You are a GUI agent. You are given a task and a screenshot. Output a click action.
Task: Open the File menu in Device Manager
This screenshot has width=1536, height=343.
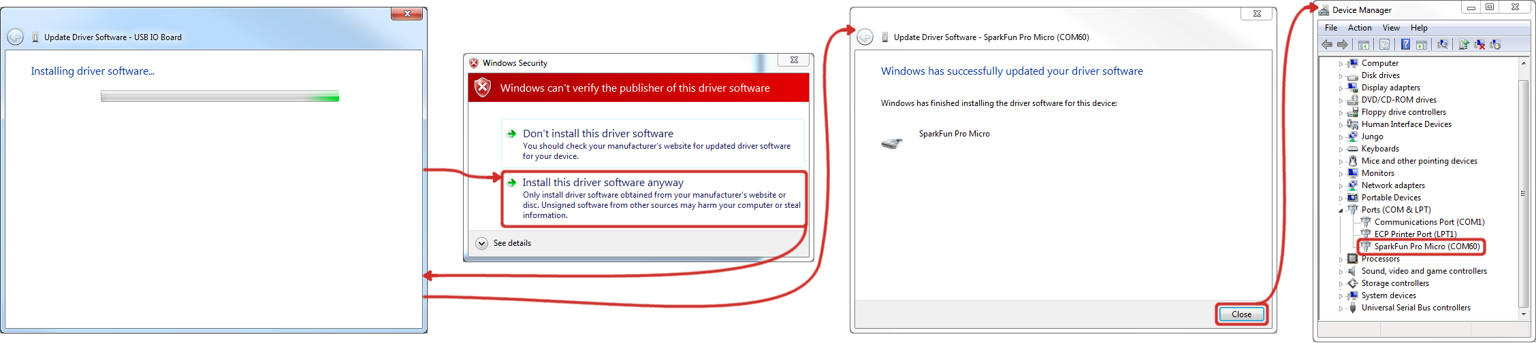tap(1331, 28)
